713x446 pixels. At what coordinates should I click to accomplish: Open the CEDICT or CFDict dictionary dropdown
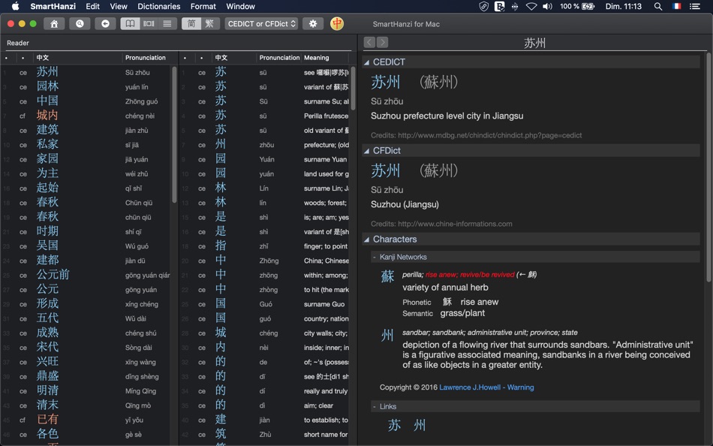[261, 24]
